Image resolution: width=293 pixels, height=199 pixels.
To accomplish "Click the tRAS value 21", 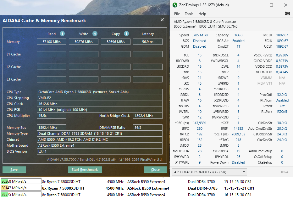I will (200, 78).
